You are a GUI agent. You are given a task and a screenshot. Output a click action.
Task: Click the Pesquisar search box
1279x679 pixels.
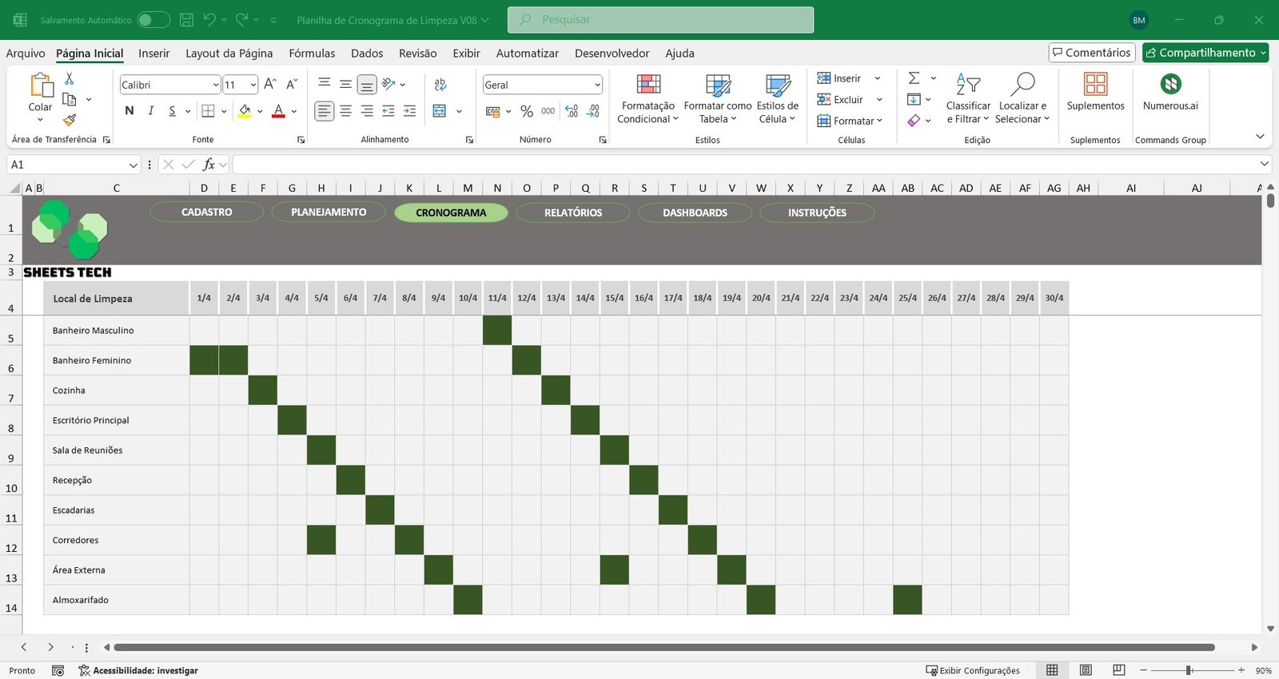660,20
